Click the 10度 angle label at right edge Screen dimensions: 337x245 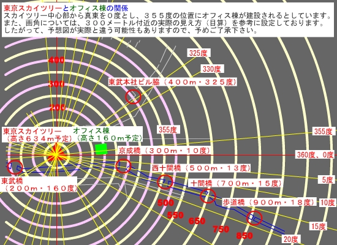(327, 202)
